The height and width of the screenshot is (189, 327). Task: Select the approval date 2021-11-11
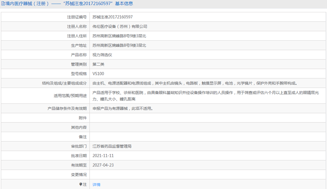tap(103, 156)
